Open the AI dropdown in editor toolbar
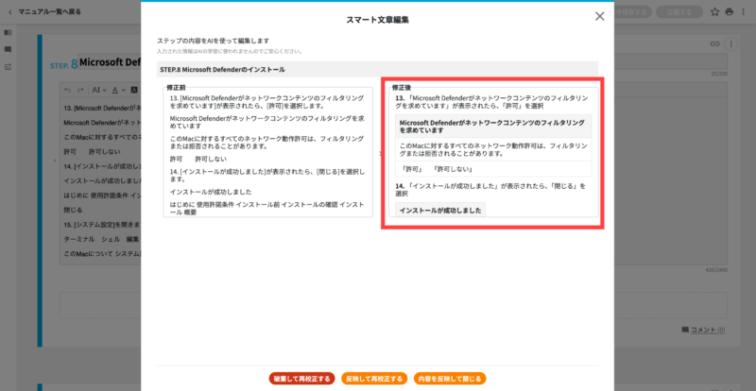 point(98,90)
